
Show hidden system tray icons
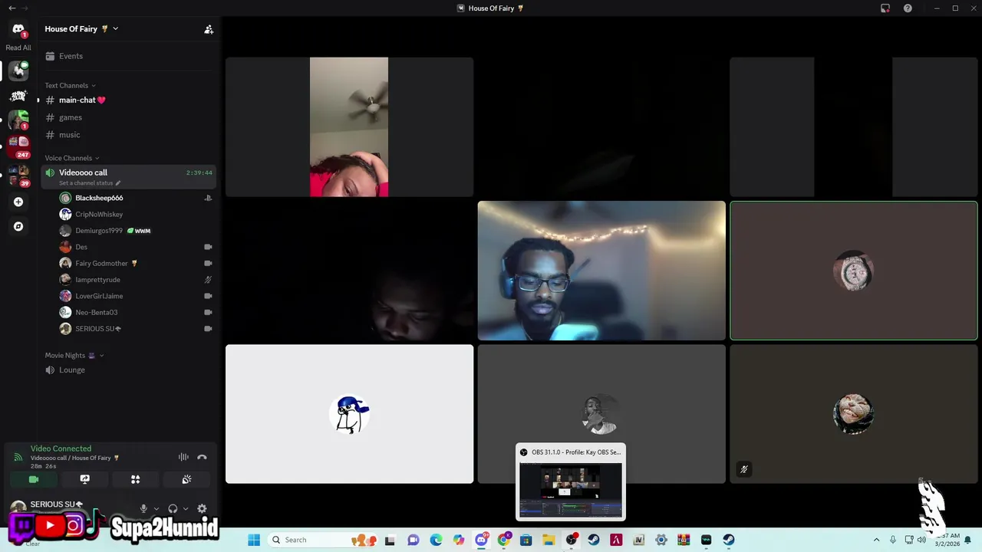tap(876, 540)
